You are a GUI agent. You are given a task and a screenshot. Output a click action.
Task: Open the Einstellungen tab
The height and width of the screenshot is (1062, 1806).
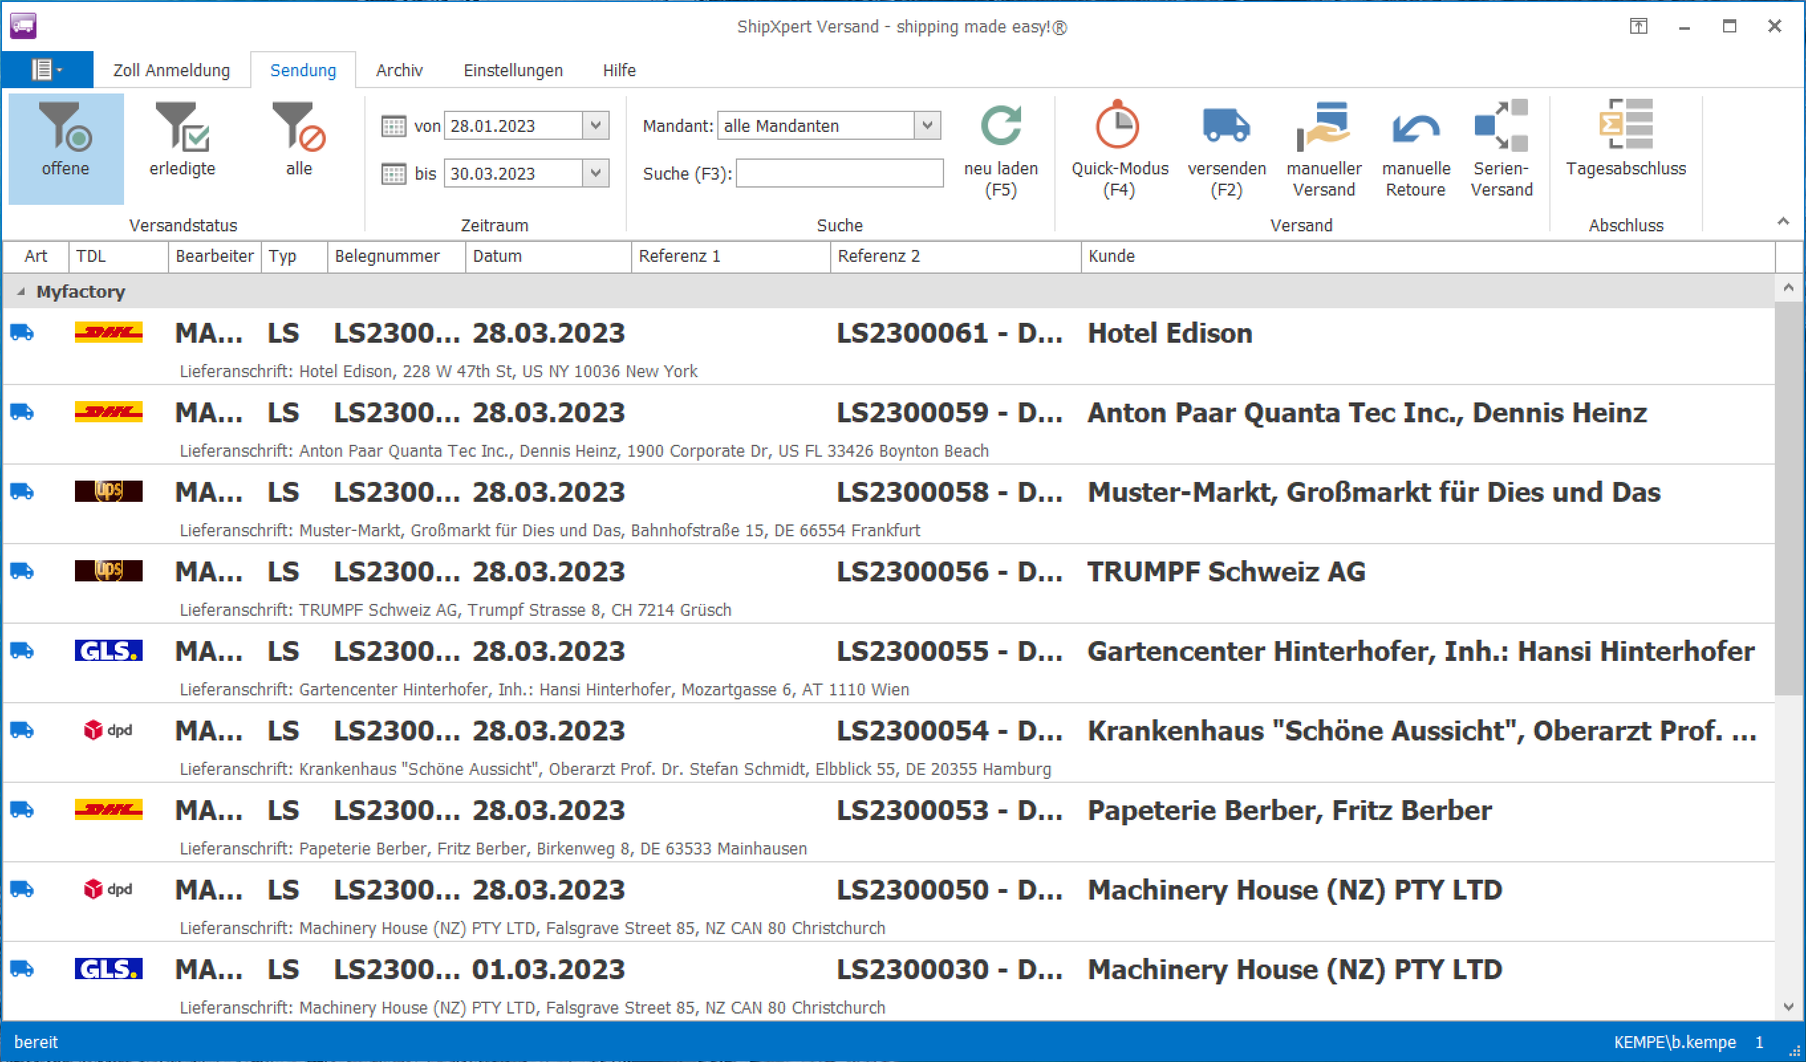click(x=512, y=70)
